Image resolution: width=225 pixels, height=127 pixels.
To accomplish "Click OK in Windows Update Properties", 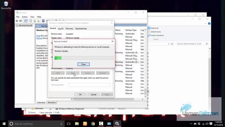I will 80,95.
